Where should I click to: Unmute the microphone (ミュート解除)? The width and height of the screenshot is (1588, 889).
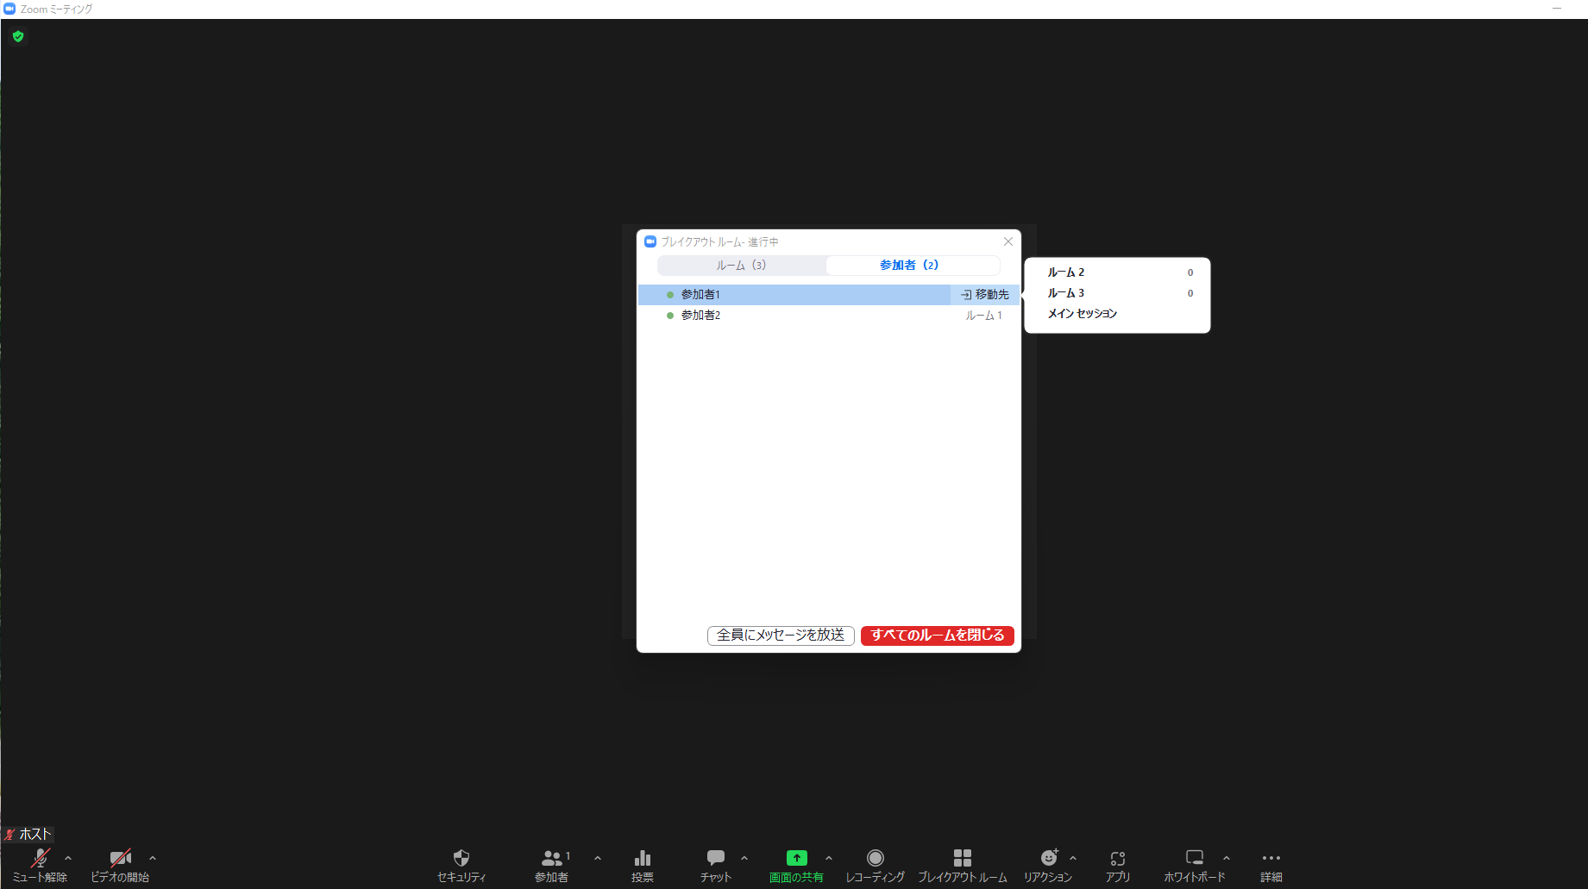tap(40, 865)
